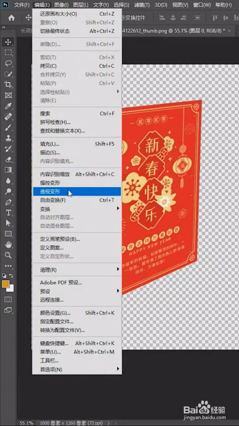Choose 自由变换(F) menu entry
The image size is (239, 426).
click(x=77, y=200)
